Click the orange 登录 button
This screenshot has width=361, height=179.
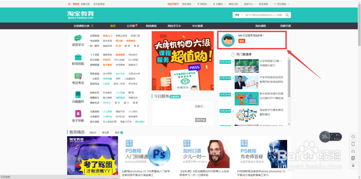(x=242, y=41)
